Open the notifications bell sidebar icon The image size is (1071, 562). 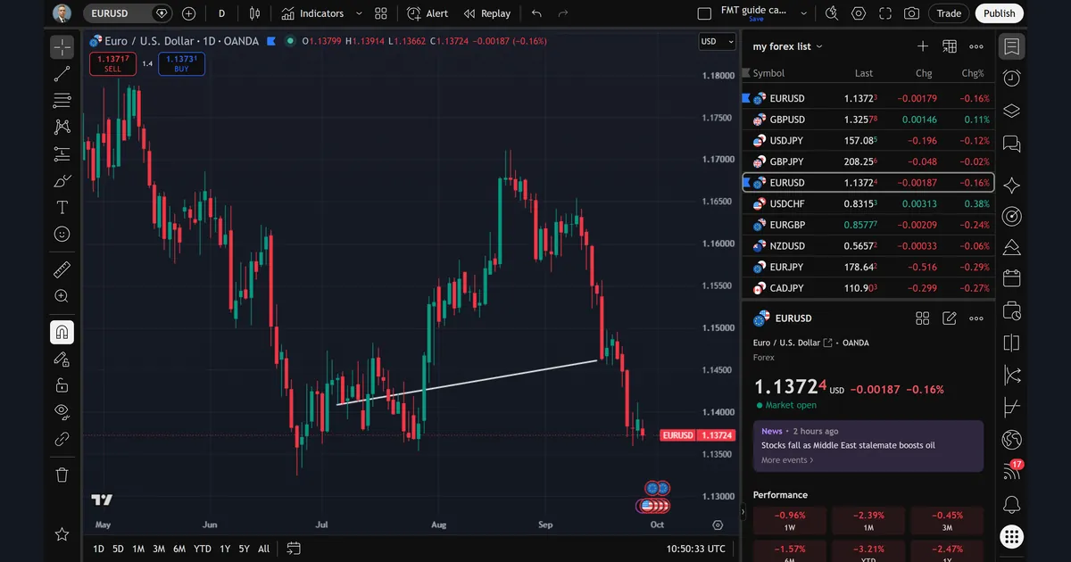(1011, 504)
